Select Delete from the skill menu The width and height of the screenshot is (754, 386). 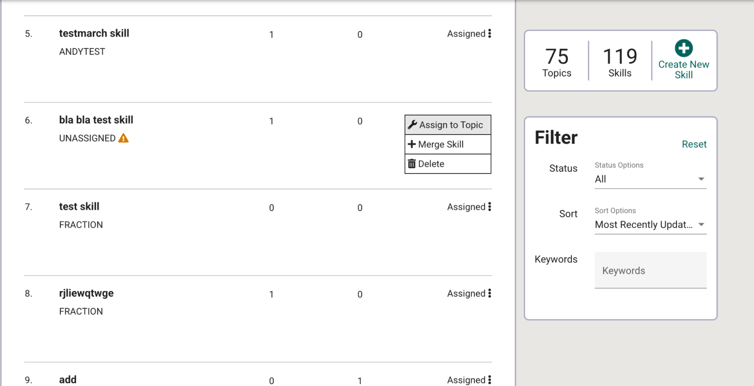coord(448,164)
